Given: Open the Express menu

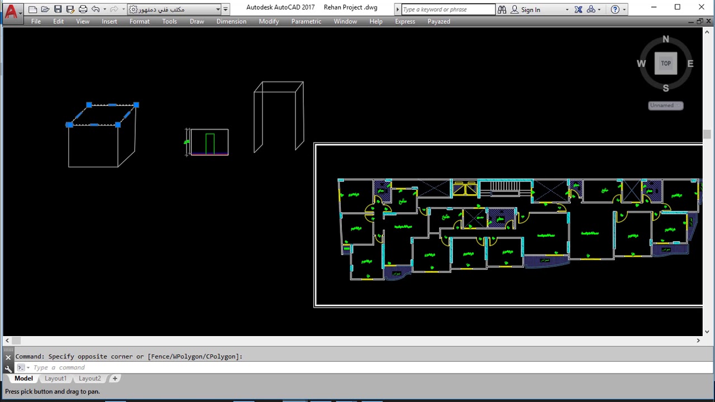Looking at the screenshot, I should (405, 21).
